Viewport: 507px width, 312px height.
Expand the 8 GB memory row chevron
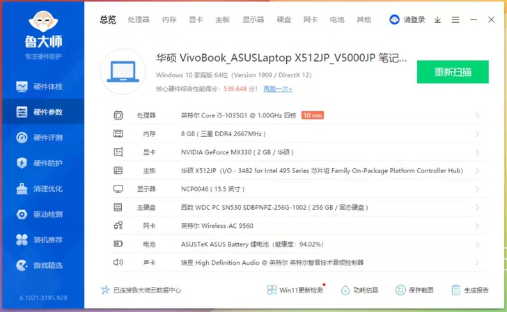(x=477, y=134)
